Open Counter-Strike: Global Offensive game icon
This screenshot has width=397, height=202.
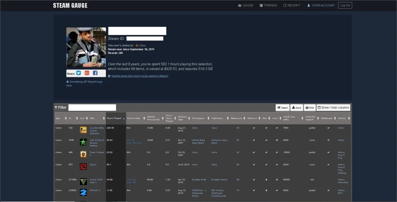[83, 130]
